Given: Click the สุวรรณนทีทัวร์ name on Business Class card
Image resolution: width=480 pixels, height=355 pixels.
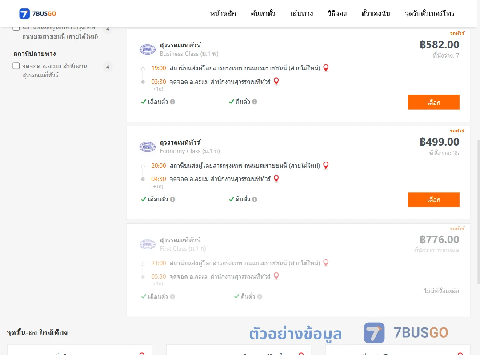Looking at the screenshot, I should tap(180, 45).
